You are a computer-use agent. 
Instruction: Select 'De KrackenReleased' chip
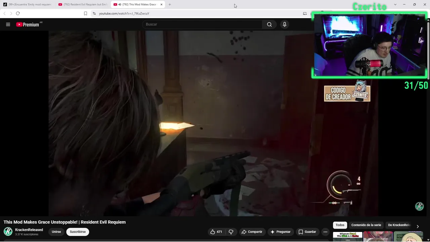(399, 225)
